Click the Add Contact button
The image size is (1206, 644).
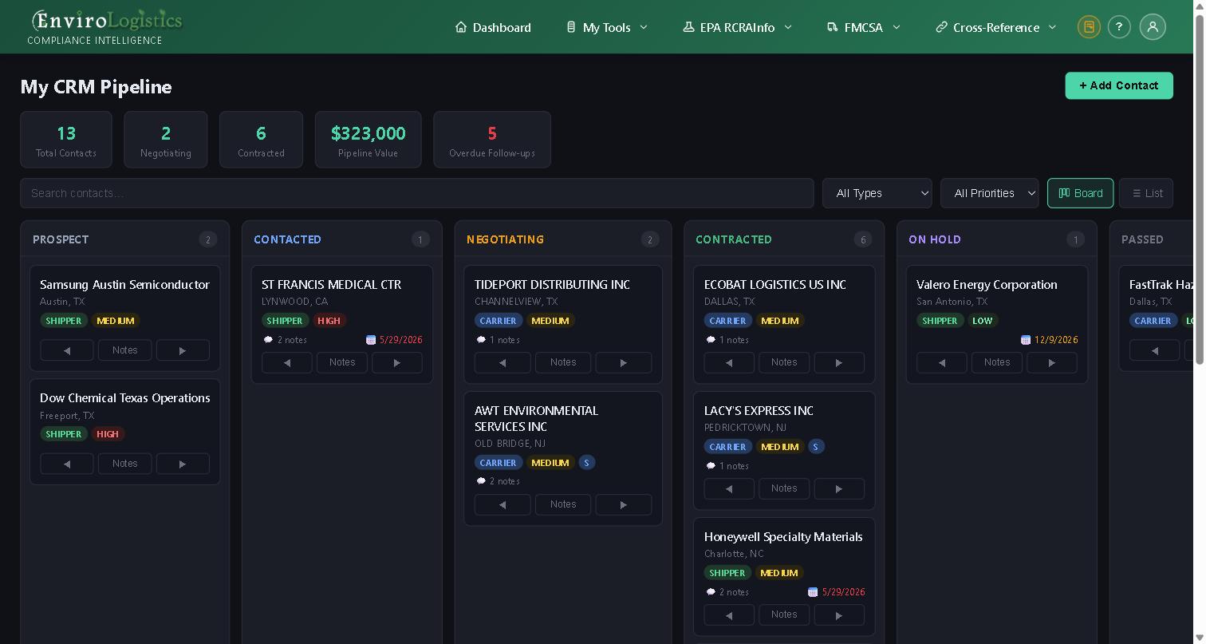pyautogui.click(x=1119, y=85)
